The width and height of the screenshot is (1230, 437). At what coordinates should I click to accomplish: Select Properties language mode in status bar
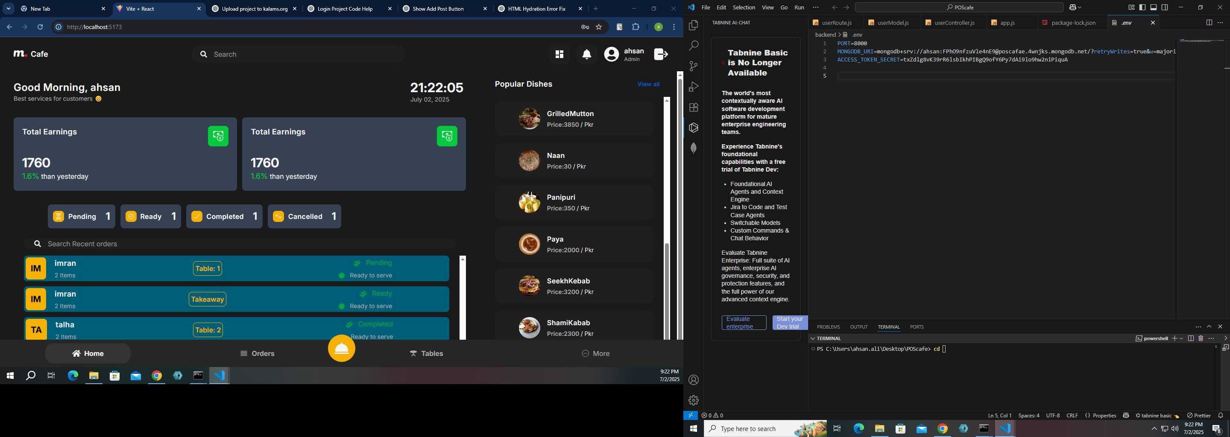[x=1100, y=416]
